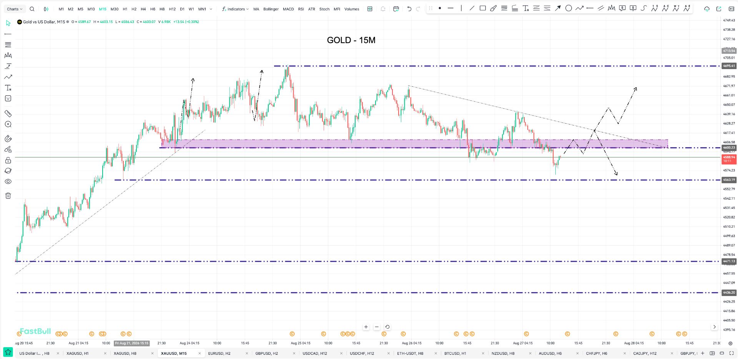Select the curve S-shaped drawing tool
The width and height of the screenshot is (738, 359).
click(x=644, y=8)
